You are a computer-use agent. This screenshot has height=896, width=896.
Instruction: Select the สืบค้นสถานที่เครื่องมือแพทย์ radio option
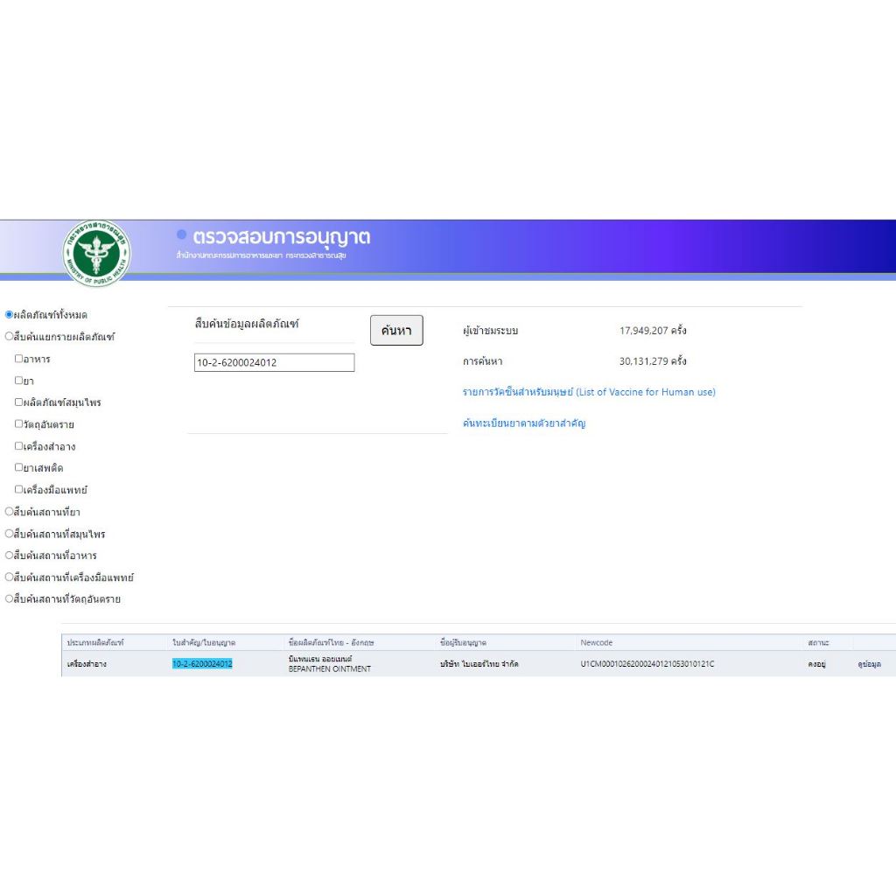[10, 577]
